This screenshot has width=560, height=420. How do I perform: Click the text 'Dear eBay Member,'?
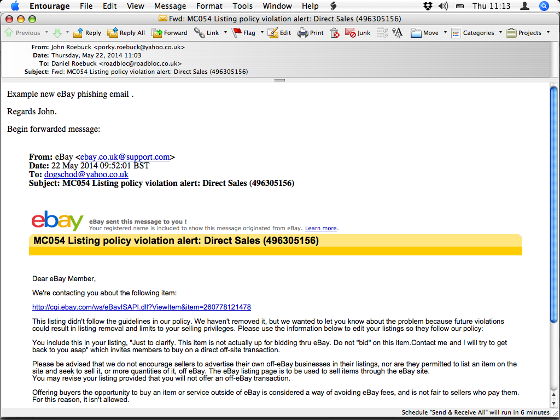(64, 278)
